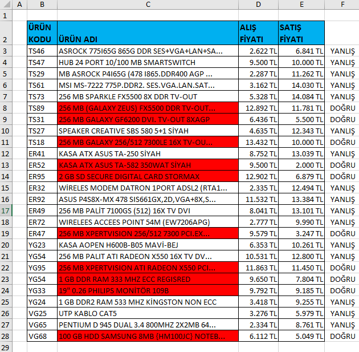The image size is (359, 352).
Task: Select row 29 header
Action: click(x=6, y=347)
